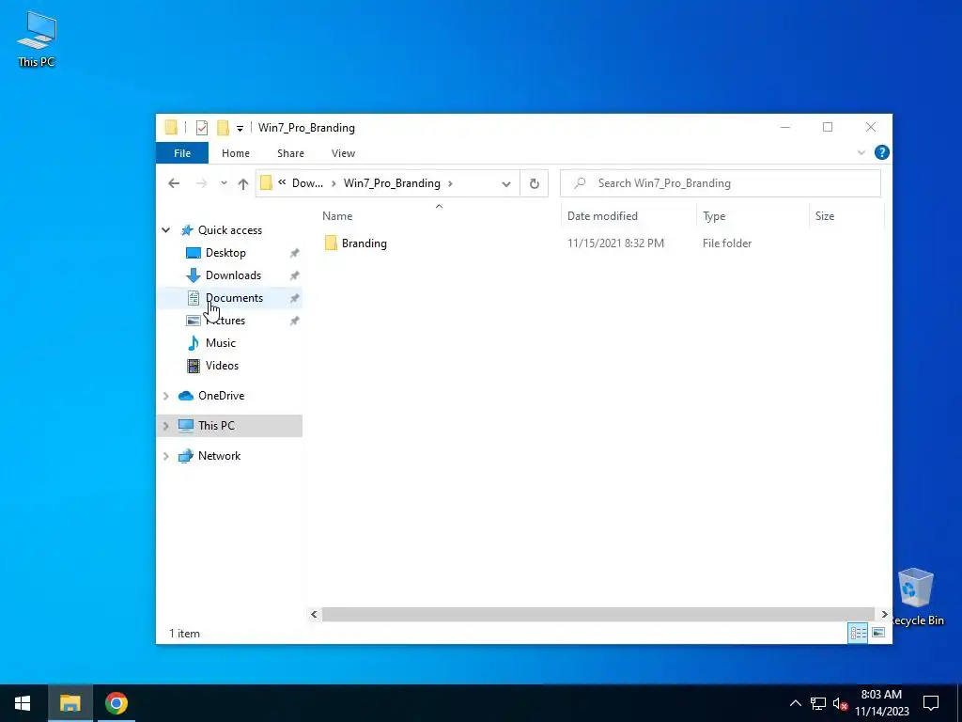Collapse the Quick access tree node

point(166,230)
